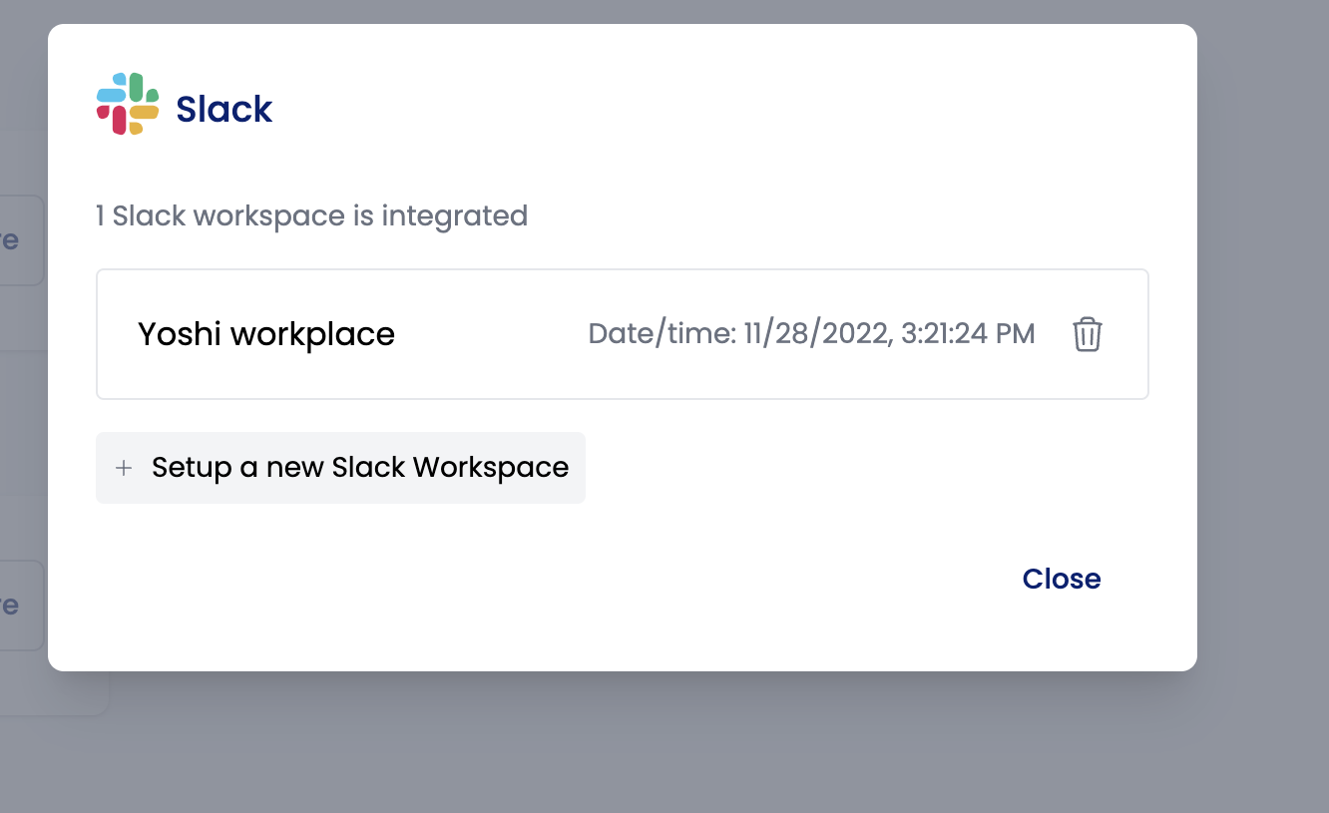This screenshot has width=1329, height=813.
Task: Click the word "integrated" in the status message
Action: (455, 215)
